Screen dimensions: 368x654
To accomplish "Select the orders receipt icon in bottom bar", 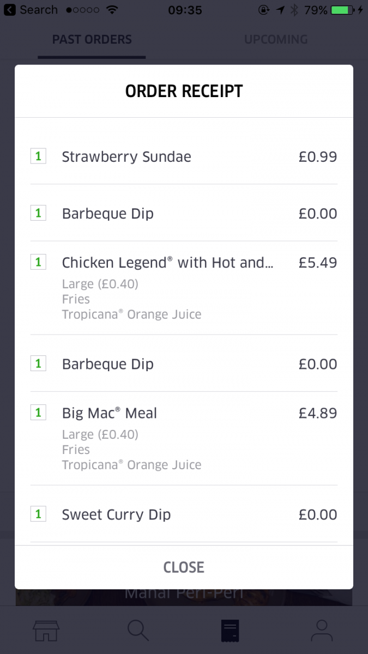I will coord(230,631).
